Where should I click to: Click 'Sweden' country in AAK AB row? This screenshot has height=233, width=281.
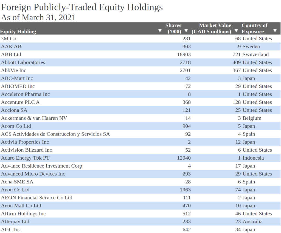[251, 47]
